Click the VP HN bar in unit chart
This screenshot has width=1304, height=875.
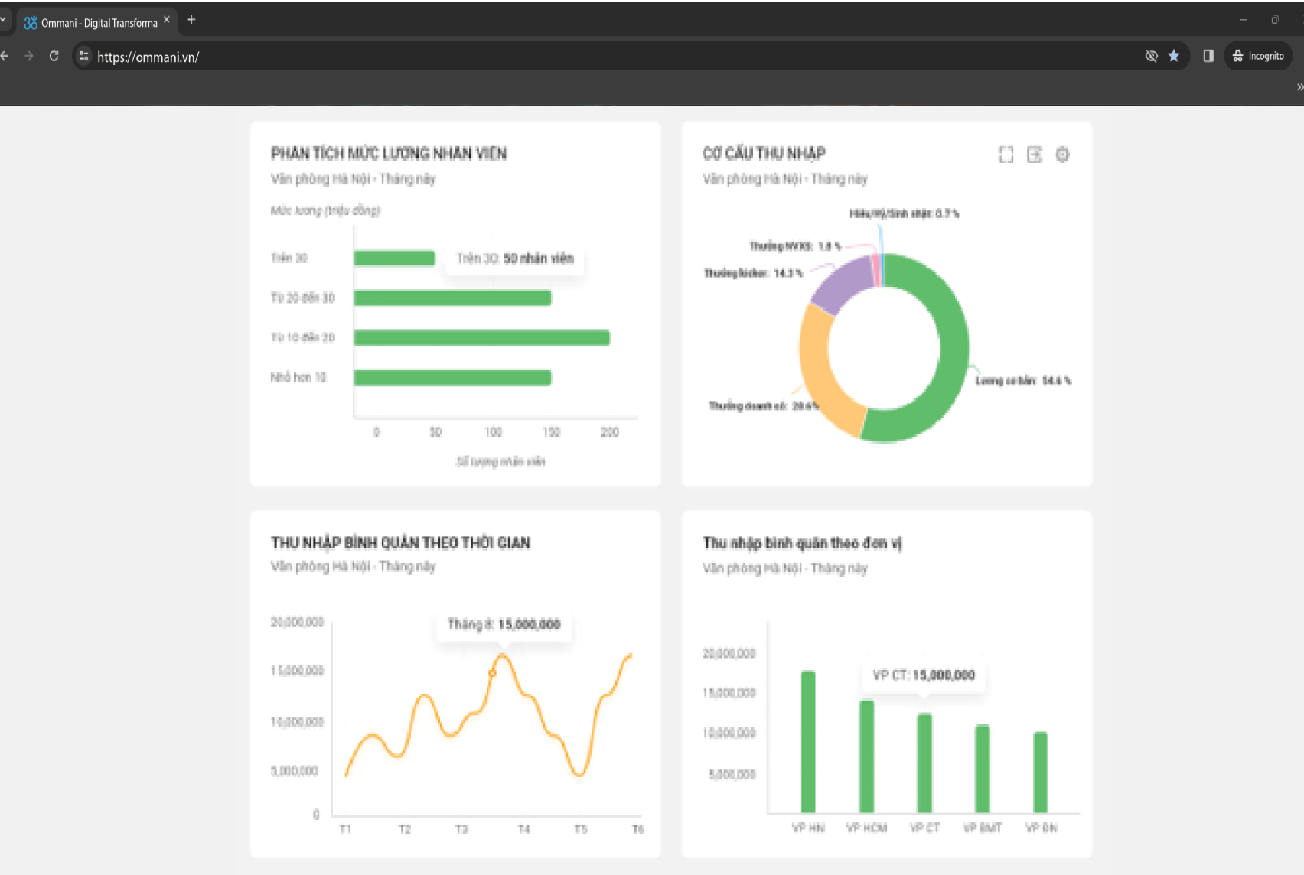[x=808, y=742]
